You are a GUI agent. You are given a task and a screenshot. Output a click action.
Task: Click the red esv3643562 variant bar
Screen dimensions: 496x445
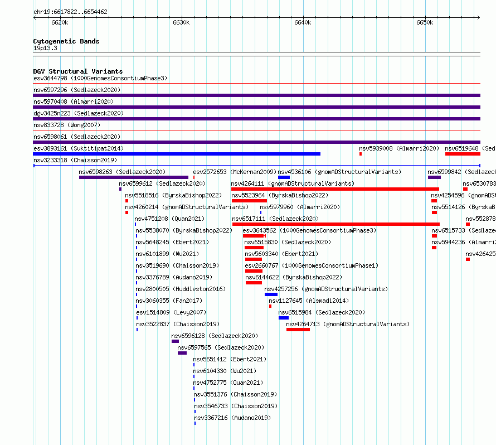[254, 236]
